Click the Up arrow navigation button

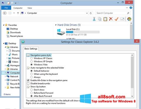tap(18, 13)
